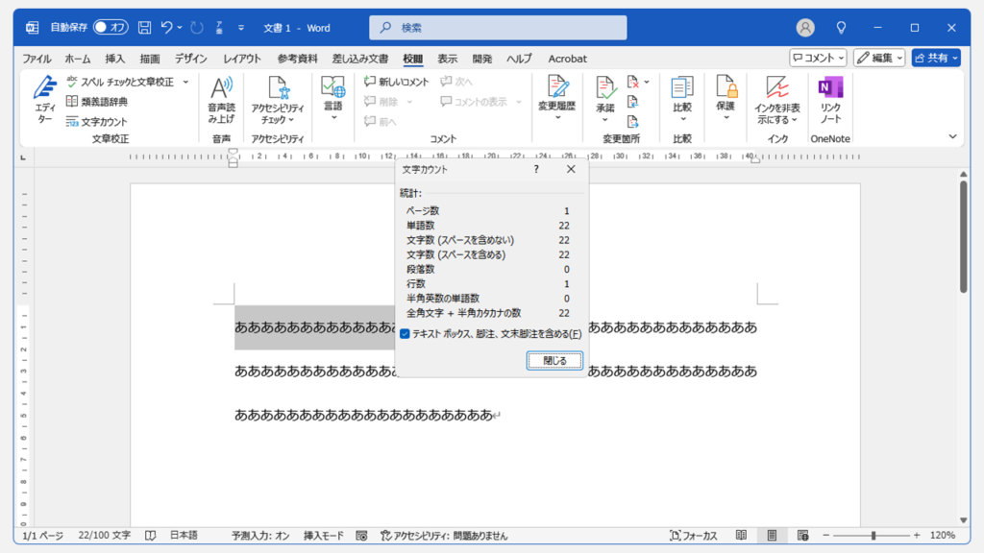The height and width of the screenshot is (553, 984).
Task: Open the エディター (Editor) tool
Action: click(x=45, y=100)
